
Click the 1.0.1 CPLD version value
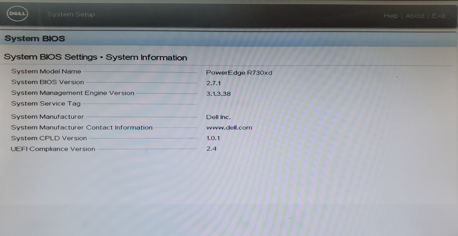[213, 138]
